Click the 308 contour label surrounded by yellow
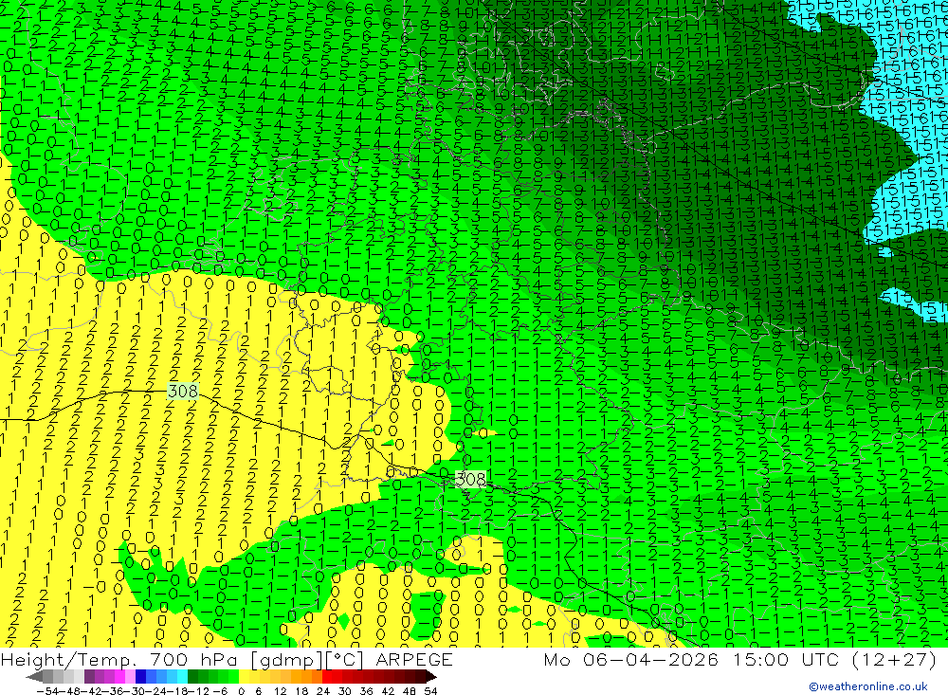948x695 pixels. pyautogui.click(x=183, y=391)
